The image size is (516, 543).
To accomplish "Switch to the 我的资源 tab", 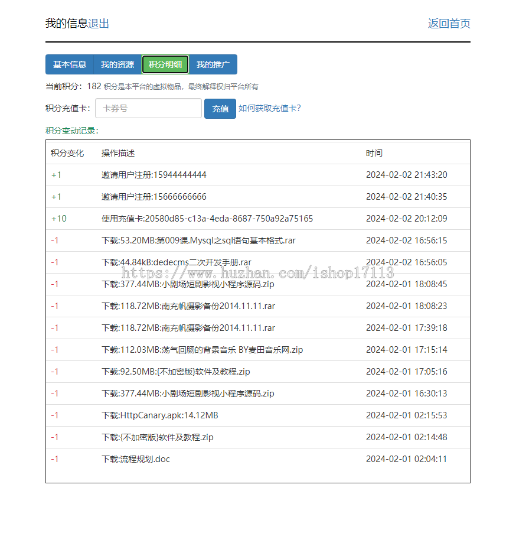I will tap(117, 64).
